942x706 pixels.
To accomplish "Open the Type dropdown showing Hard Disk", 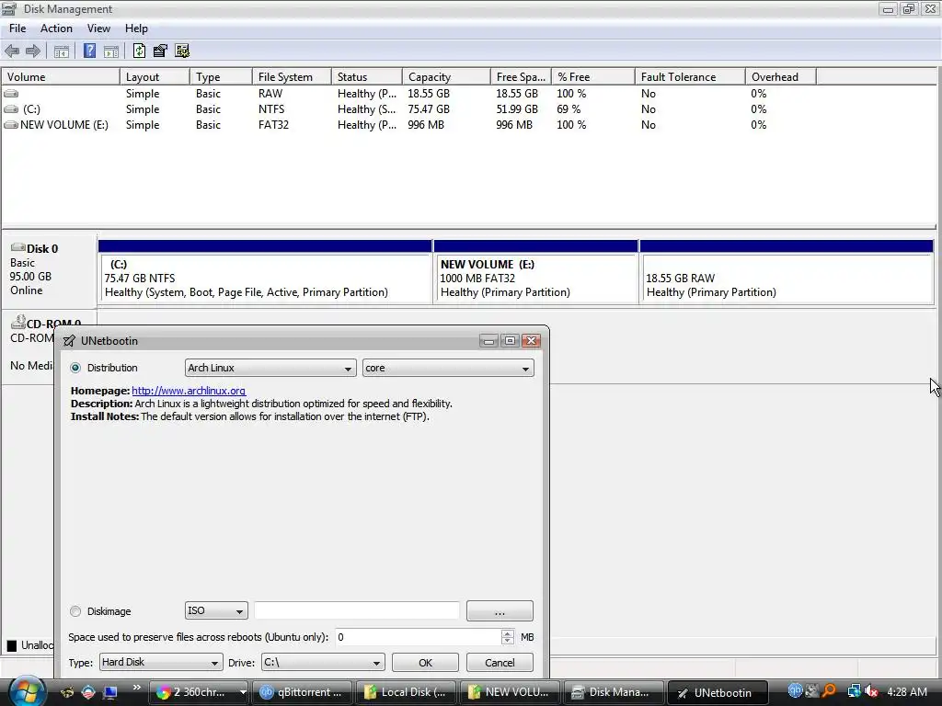I will click(161, 662).
